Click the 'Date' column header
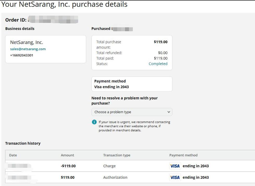Viewport: 255px width, 186px height. [x=13, y=155]
